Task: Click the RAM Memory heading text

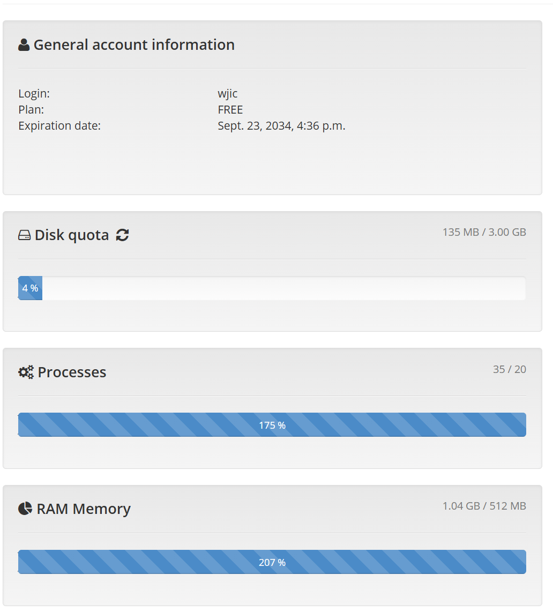Action: 84,509
